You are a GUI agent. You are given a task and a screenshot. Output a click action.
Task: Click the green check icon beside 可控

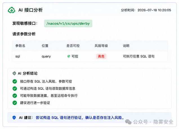pyautogui.click(x=69, y=56)
